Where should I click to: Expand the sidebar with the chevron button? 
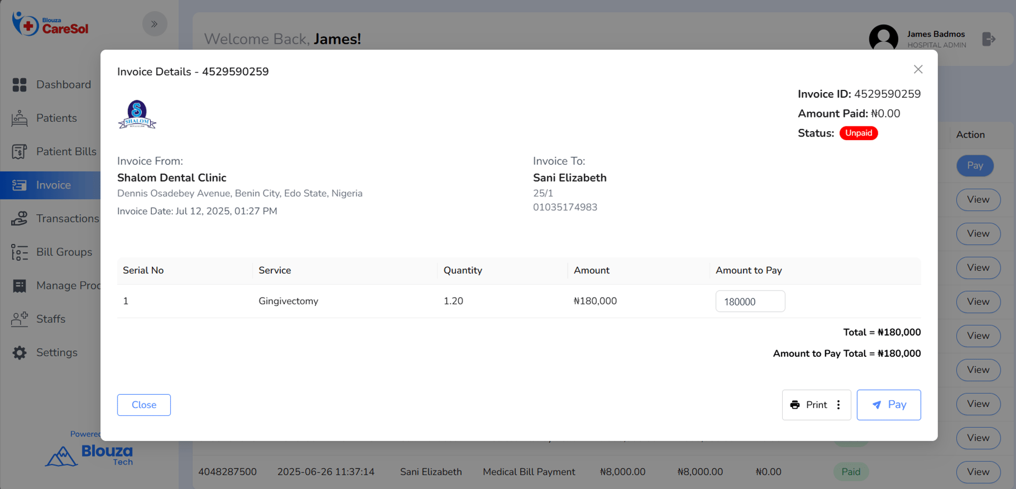[x=155, y=24]
